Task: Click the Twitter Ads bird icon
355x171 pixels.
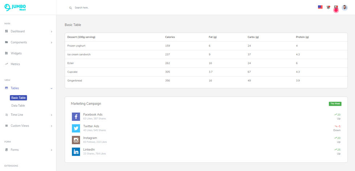Action: (x=76, y=129)
